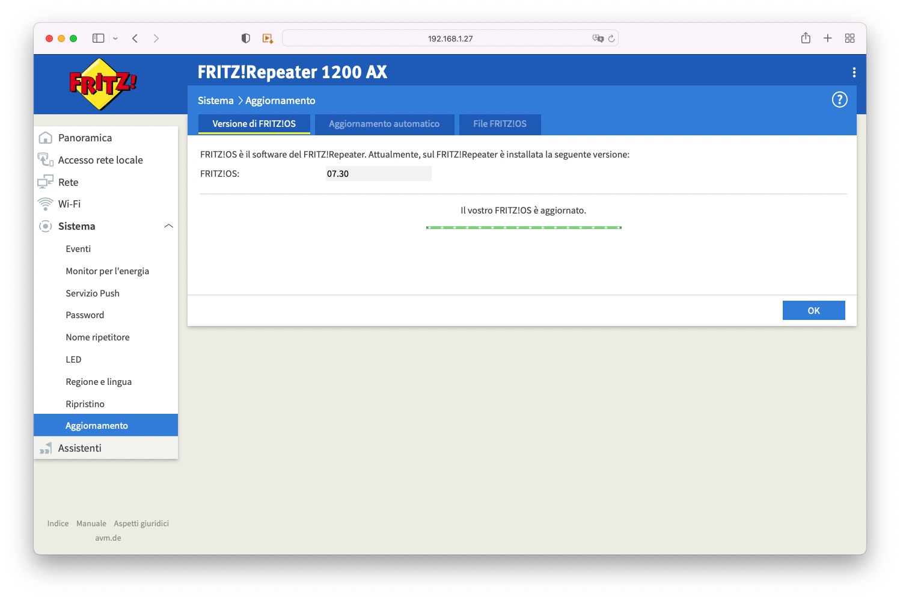Click the FRITZ!OS version field 07.30
900x599 pixels.
click(378, 174)
